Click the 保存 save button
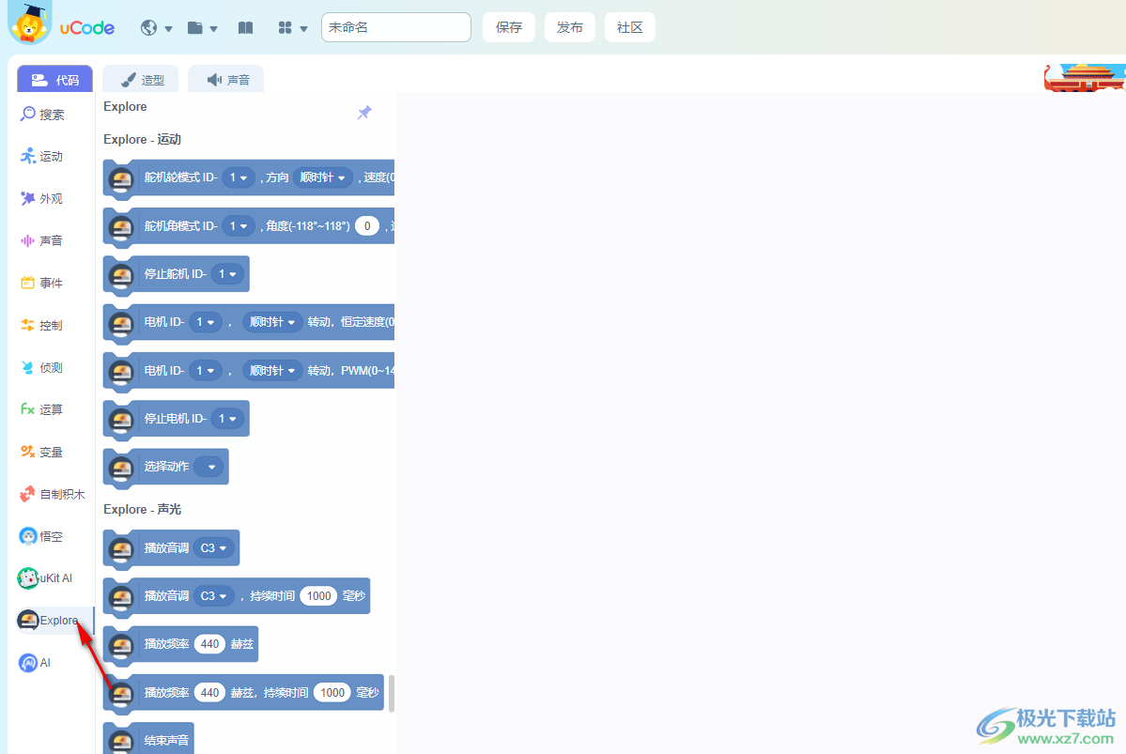 point(508,27)
